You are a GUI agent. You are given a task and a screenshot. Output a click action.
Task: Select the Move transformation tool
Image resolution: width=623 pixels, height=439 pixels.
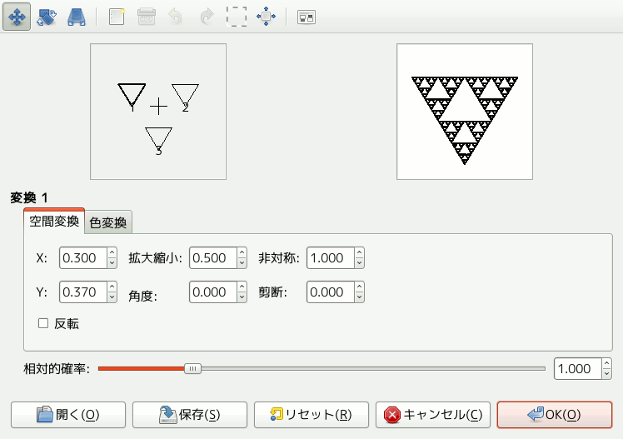click(16, 17)
